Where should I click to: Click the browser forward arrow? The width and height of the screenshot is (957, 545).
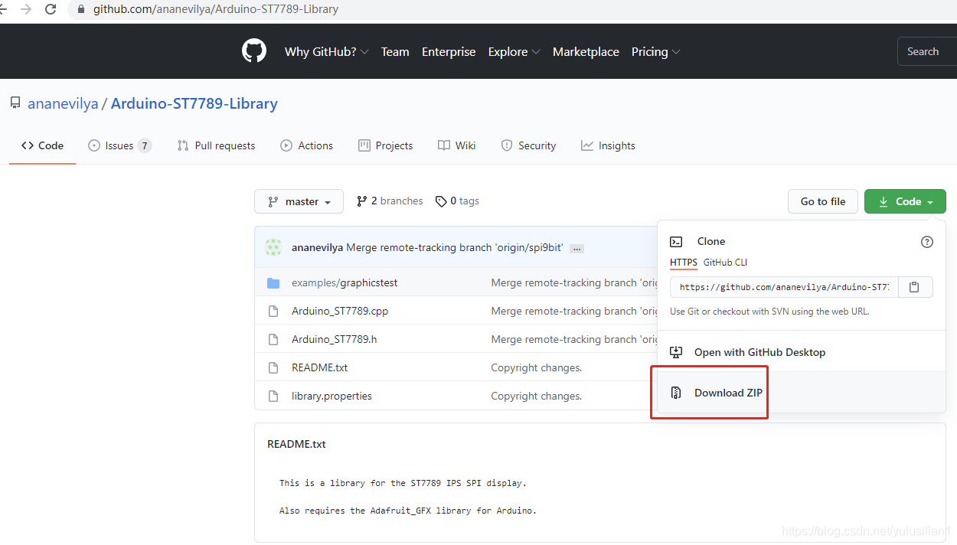click(x=26, y=9)
